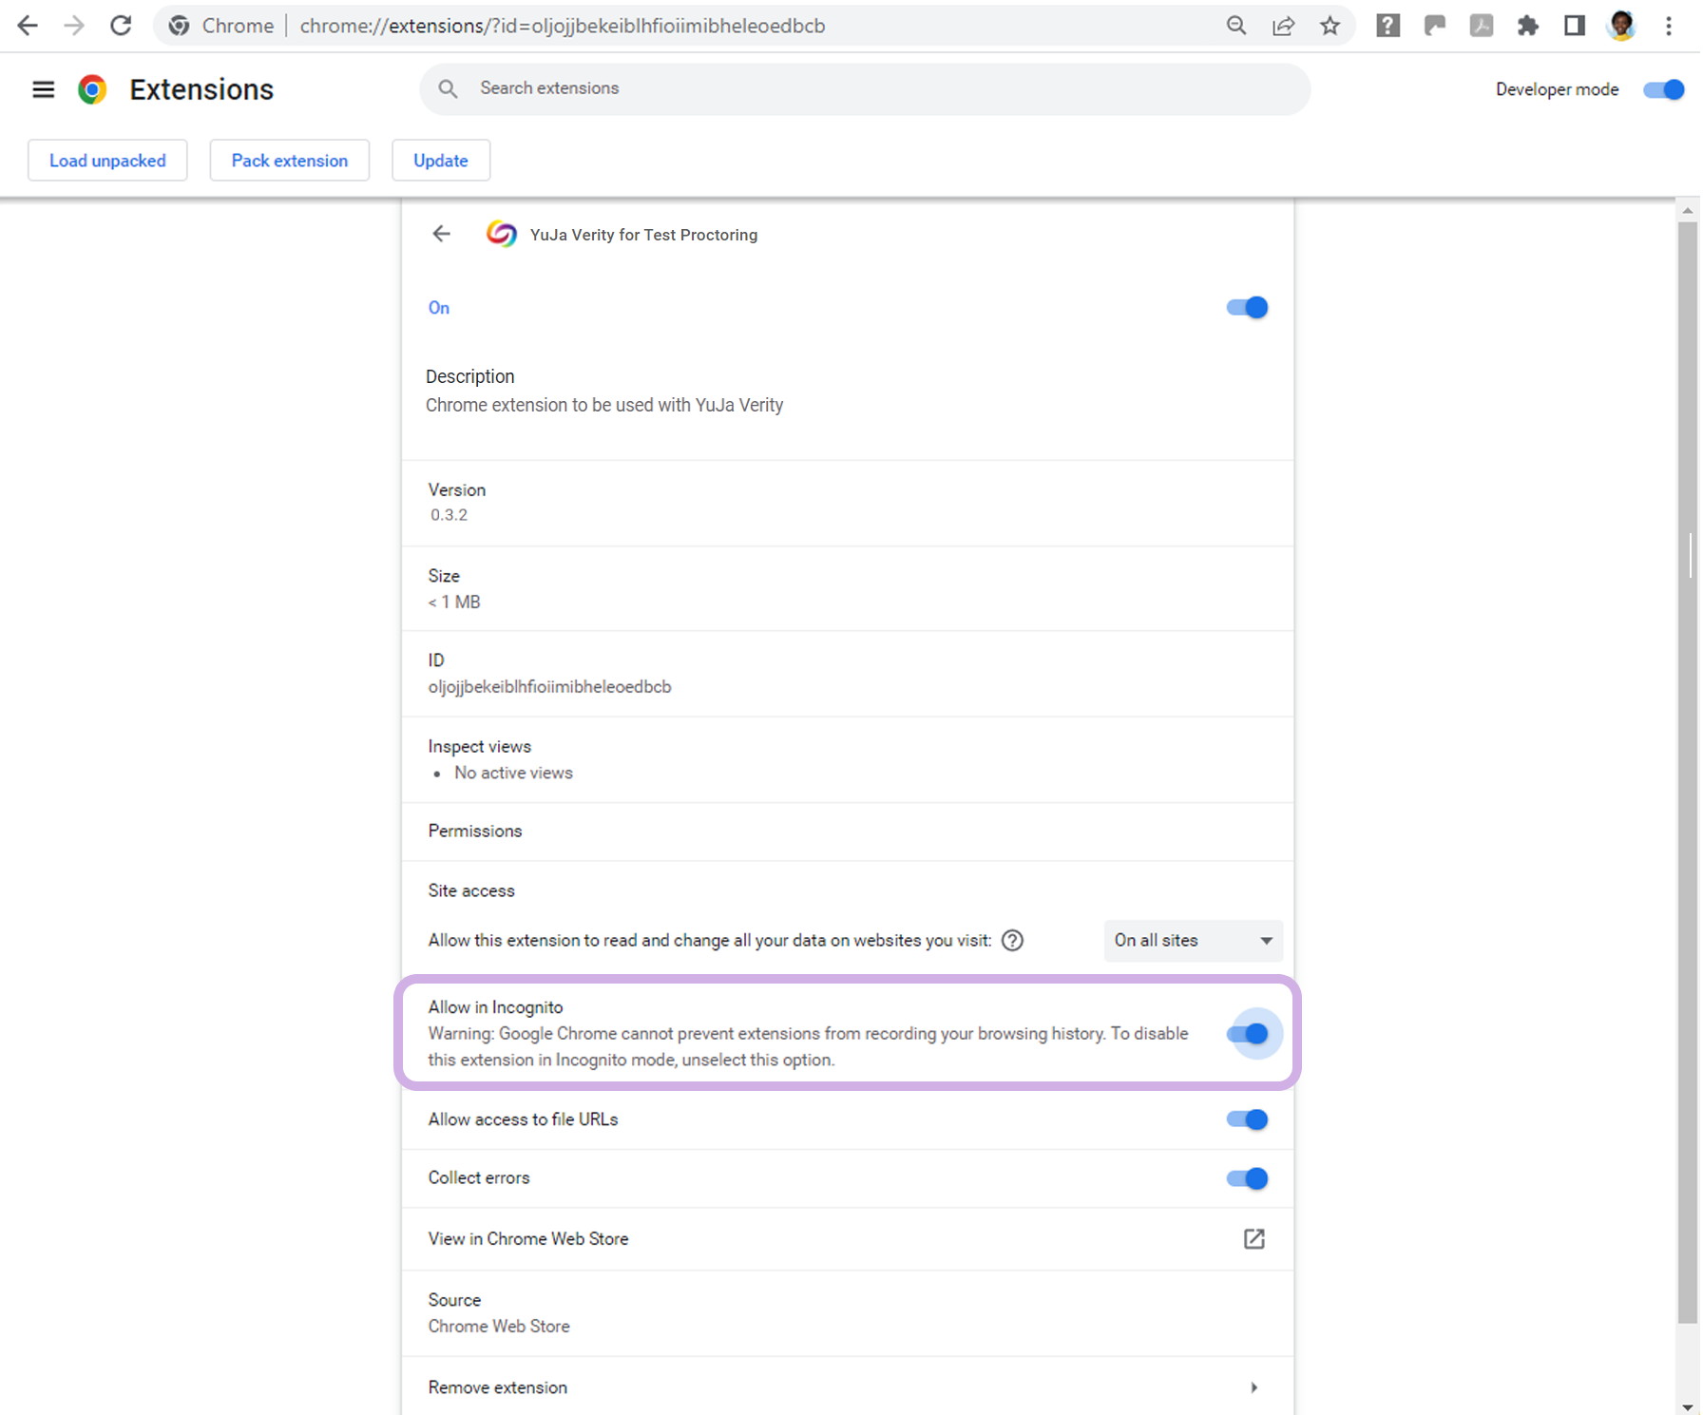Click 'No active views' text
The height and width of the screenshot is (1415, 1703).
513,773
